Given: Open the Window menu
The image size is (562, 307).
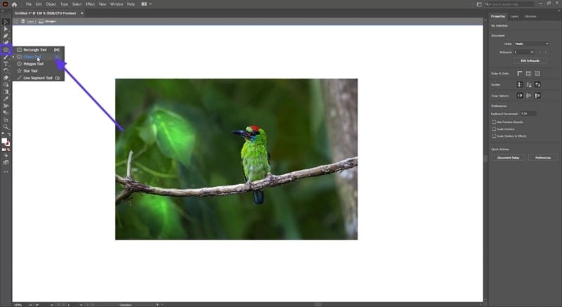Looking at the screenshot, I should click(117, 4).
